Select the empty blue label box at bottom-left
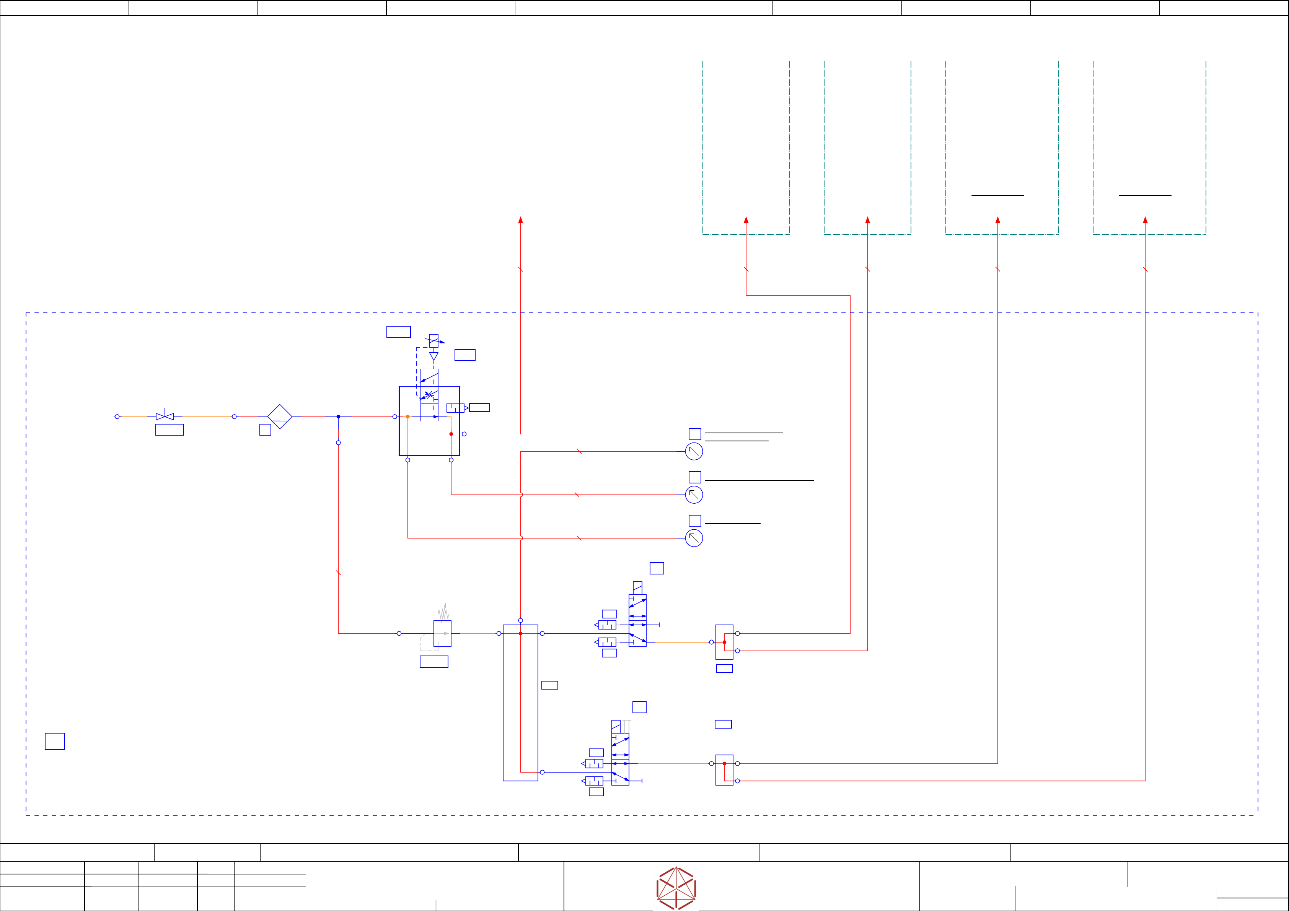 54,741
